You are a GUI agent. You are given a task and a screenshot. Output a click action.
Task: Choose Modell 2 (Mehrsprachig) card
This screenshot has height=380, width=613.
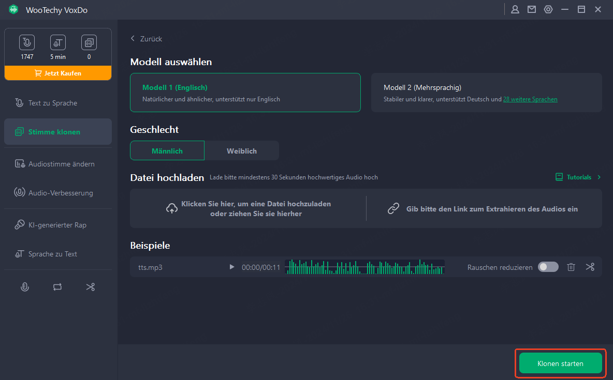486,93
